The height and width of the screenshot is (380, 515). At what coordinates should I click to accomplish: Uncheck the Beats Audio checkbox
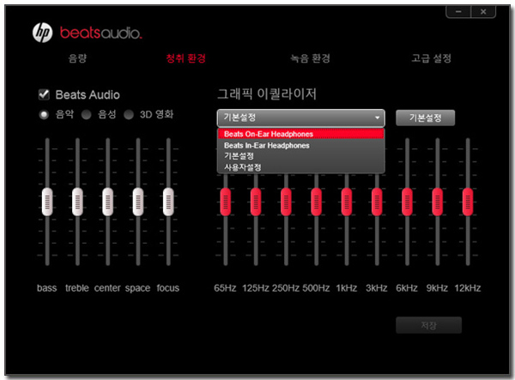tap(44, 94)
